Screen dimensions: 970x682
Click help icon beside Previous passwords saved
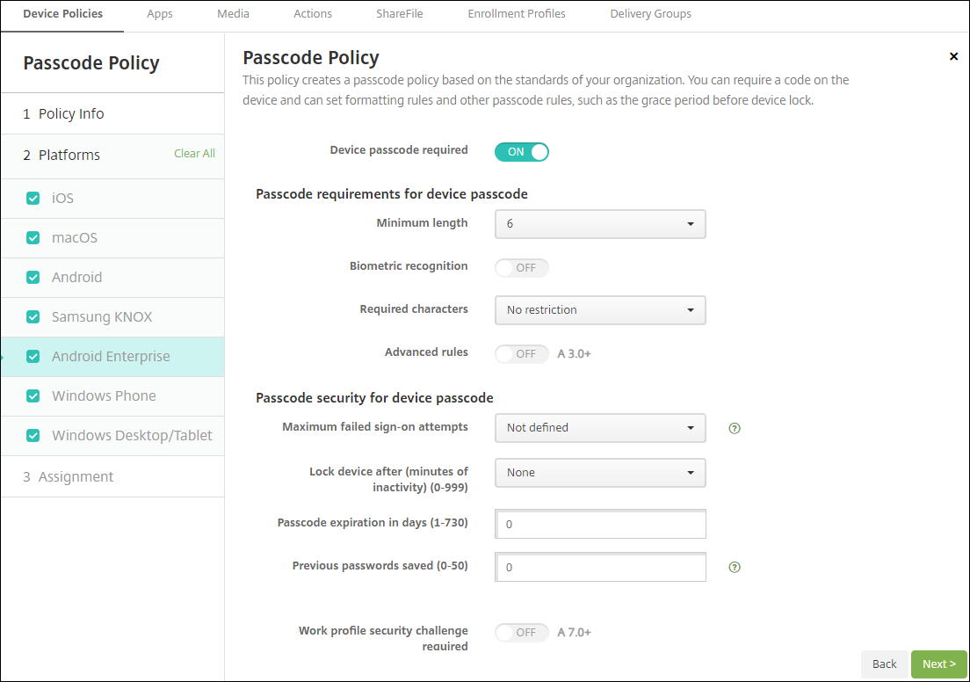735,568
